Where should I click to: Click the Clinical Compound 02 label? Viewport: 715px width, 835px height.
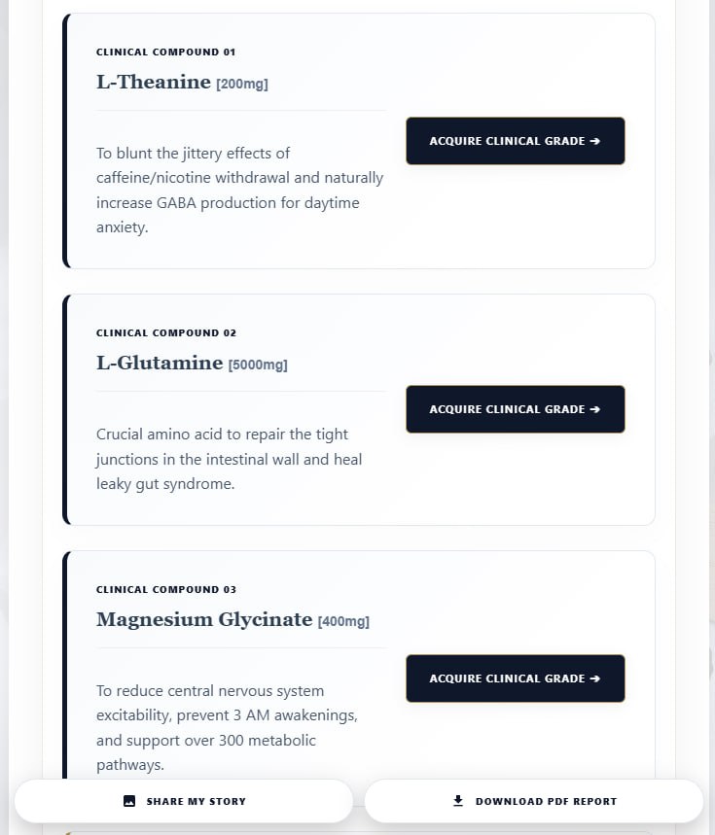click(x=166, y=333)
